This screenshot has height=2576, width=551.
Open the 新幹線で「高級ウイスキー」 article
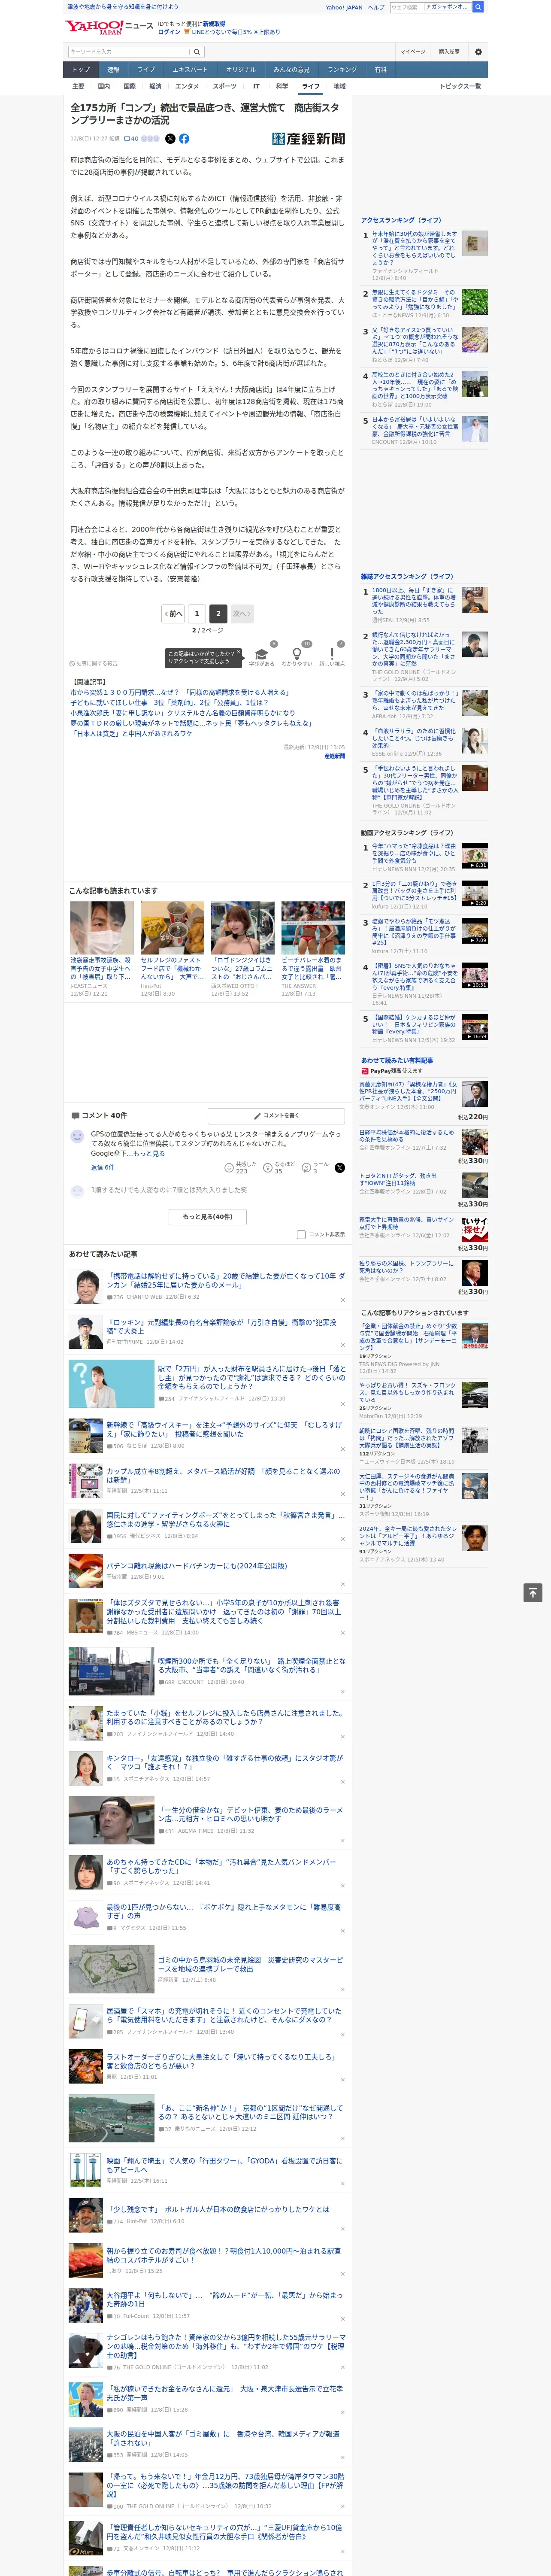click(224, 1430)
